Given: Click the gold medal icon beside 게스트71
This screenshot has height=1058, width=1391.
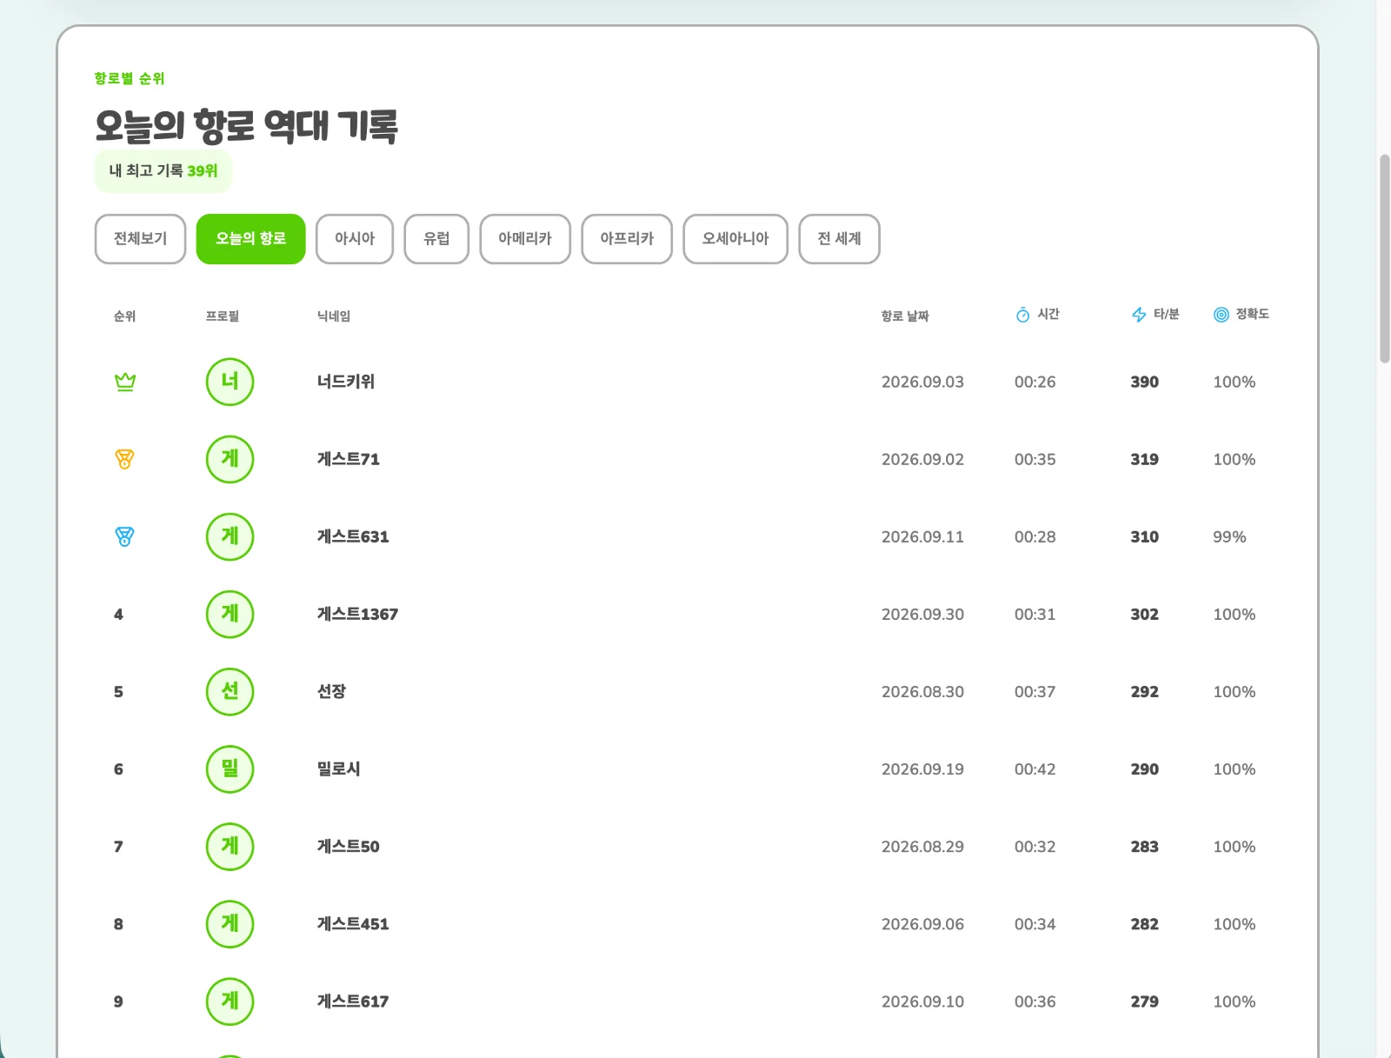Looking at the screenshot, I should pos(125,459).
